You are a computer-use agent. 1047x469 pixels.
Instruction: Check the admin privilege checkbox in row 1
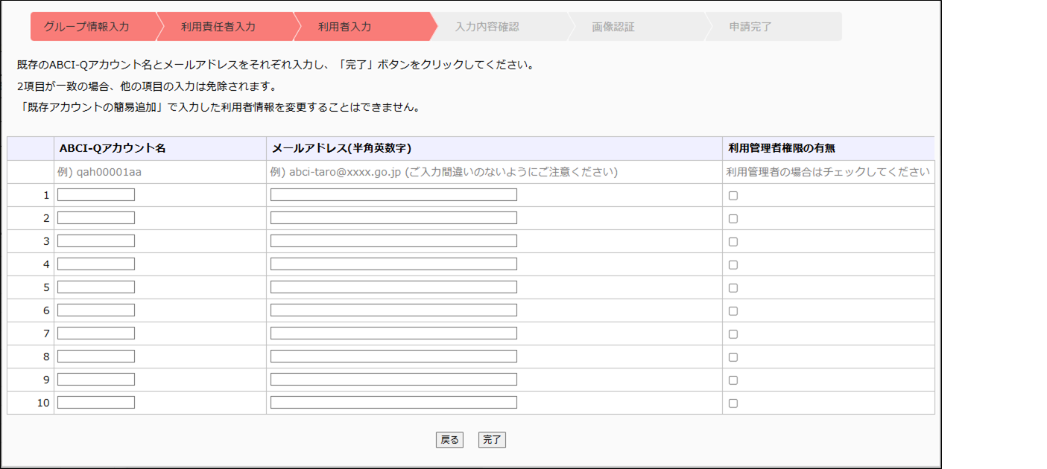[x=733, y=196]
